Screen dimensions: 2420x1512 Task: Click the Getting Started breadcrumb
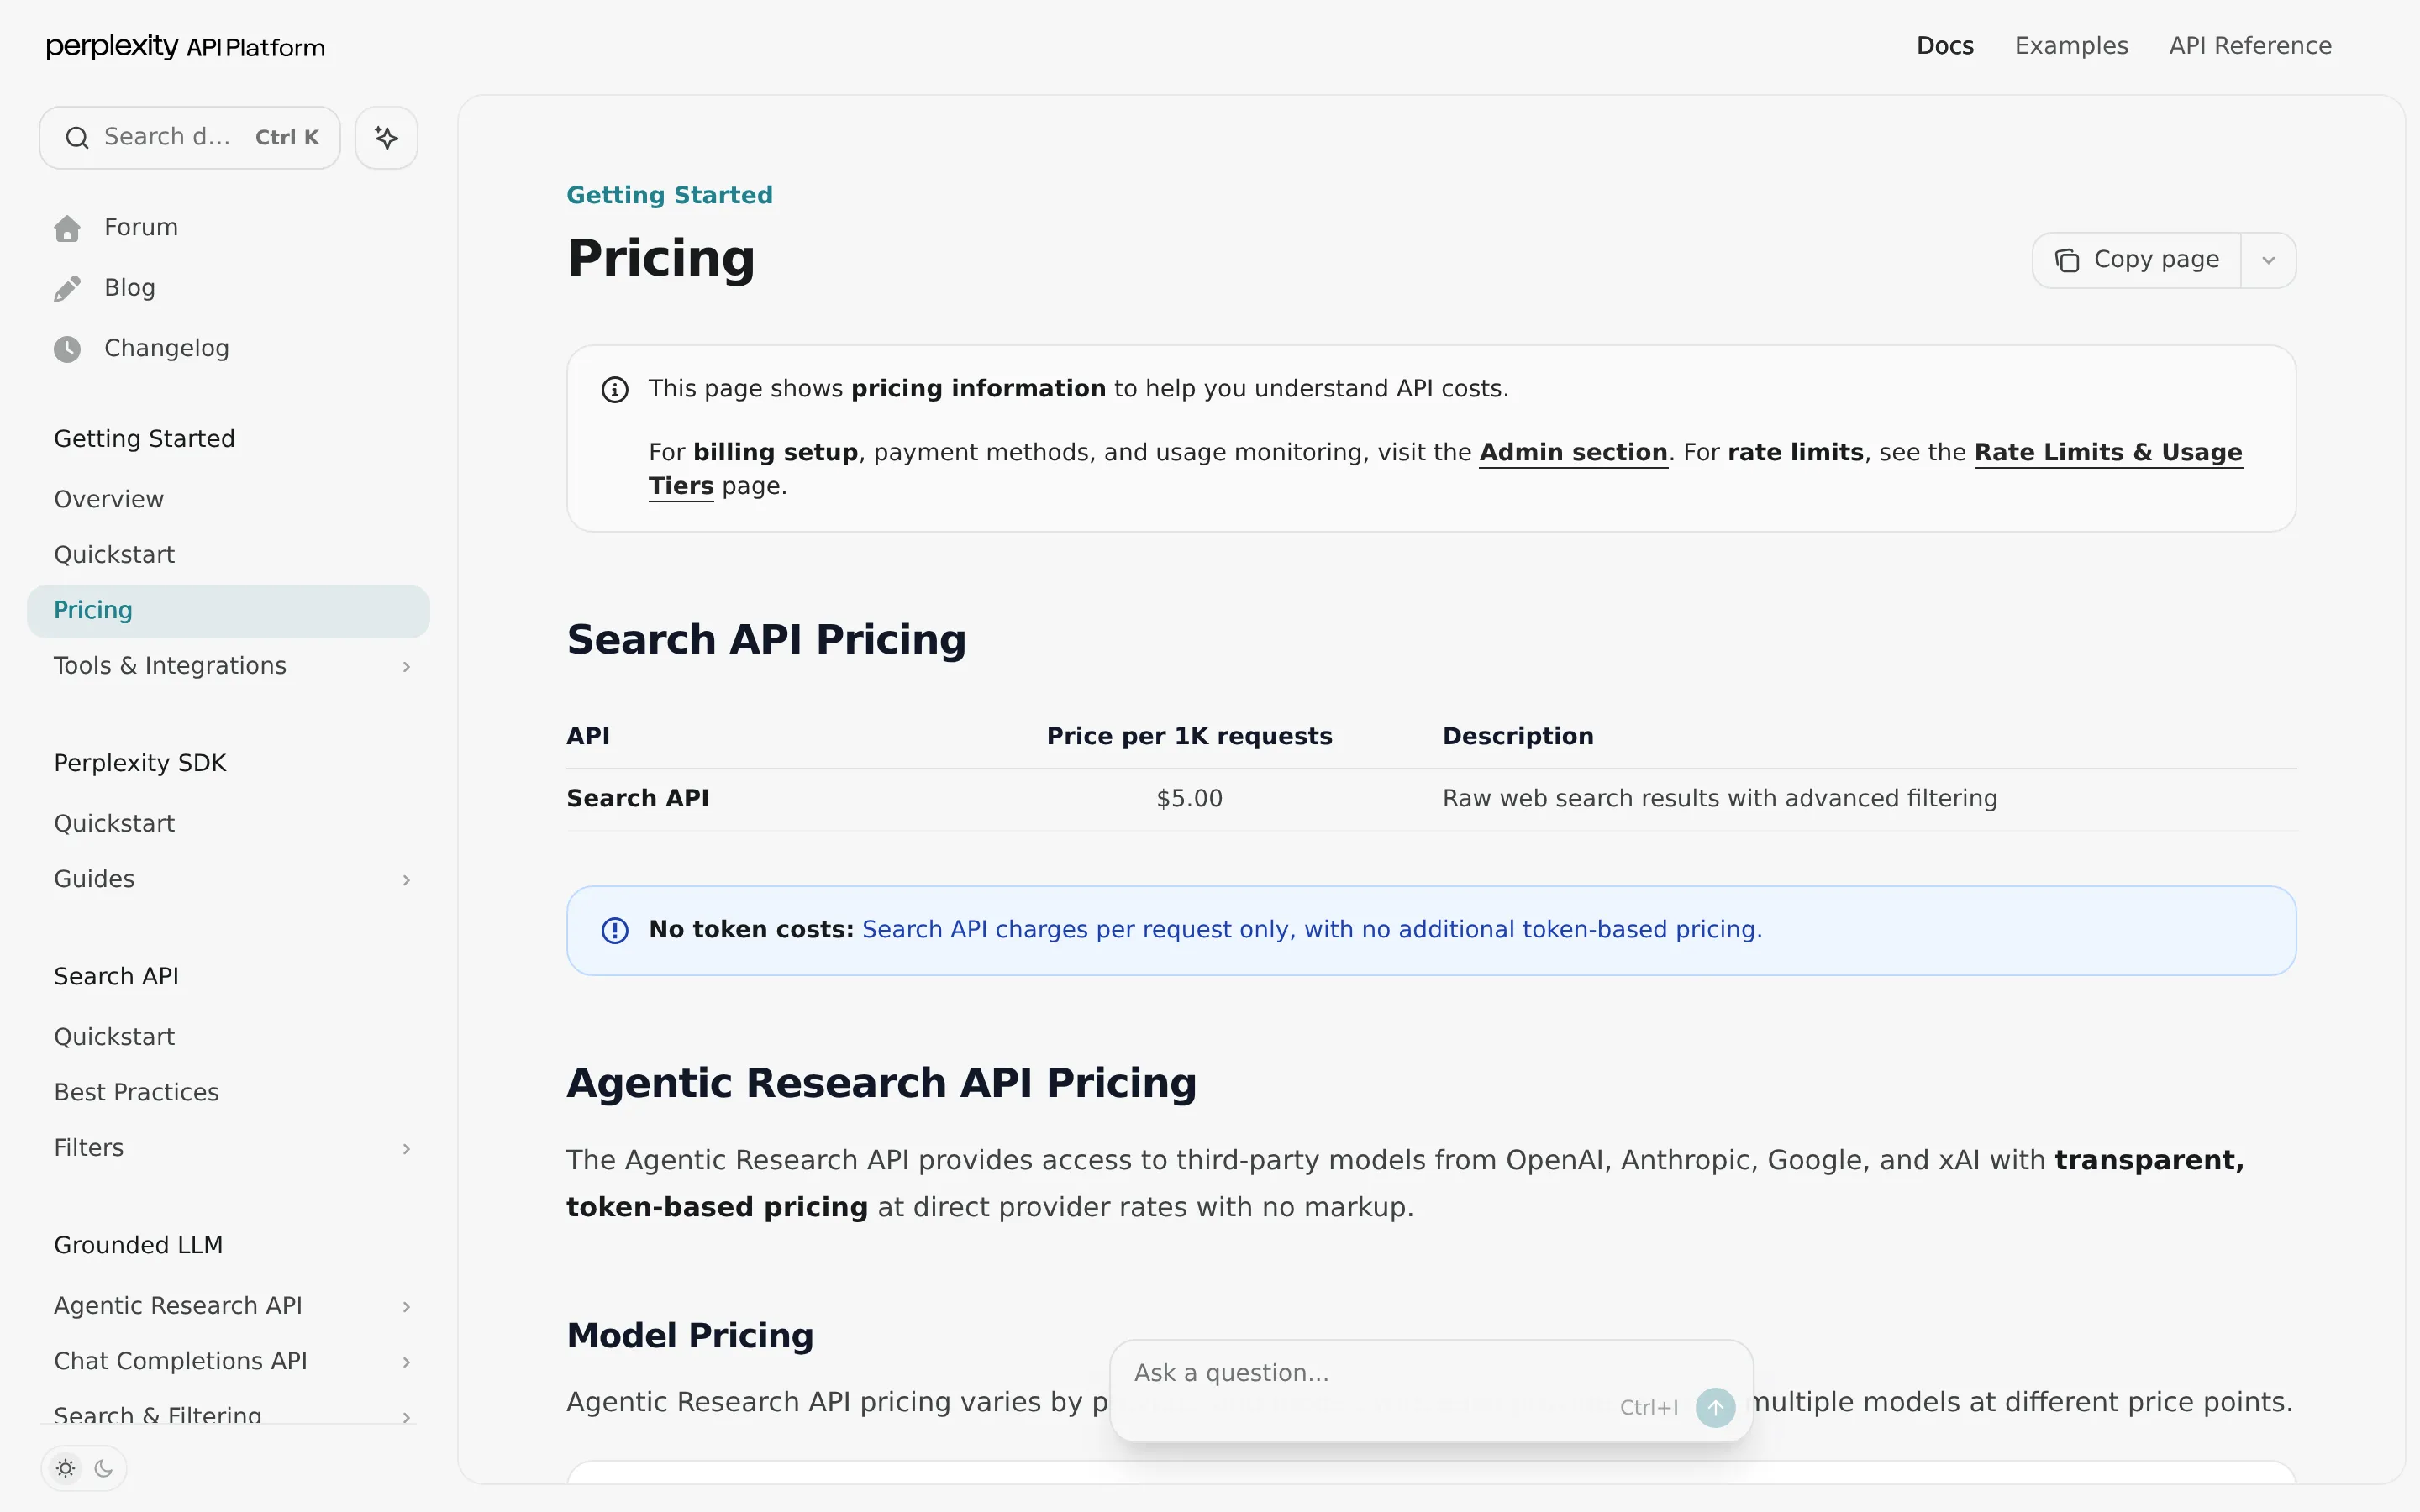[x=669, y=195]
